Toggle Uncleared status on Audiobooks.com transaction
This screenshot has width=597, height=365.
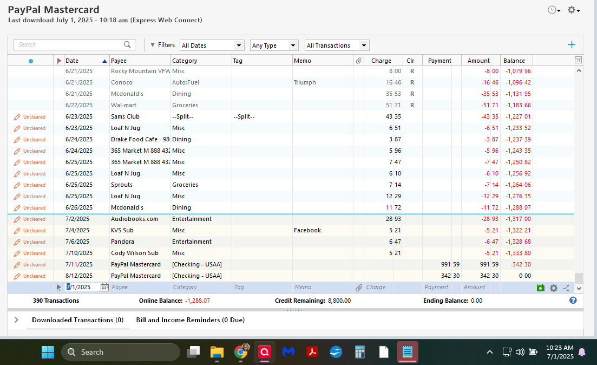tap(30, 219)
